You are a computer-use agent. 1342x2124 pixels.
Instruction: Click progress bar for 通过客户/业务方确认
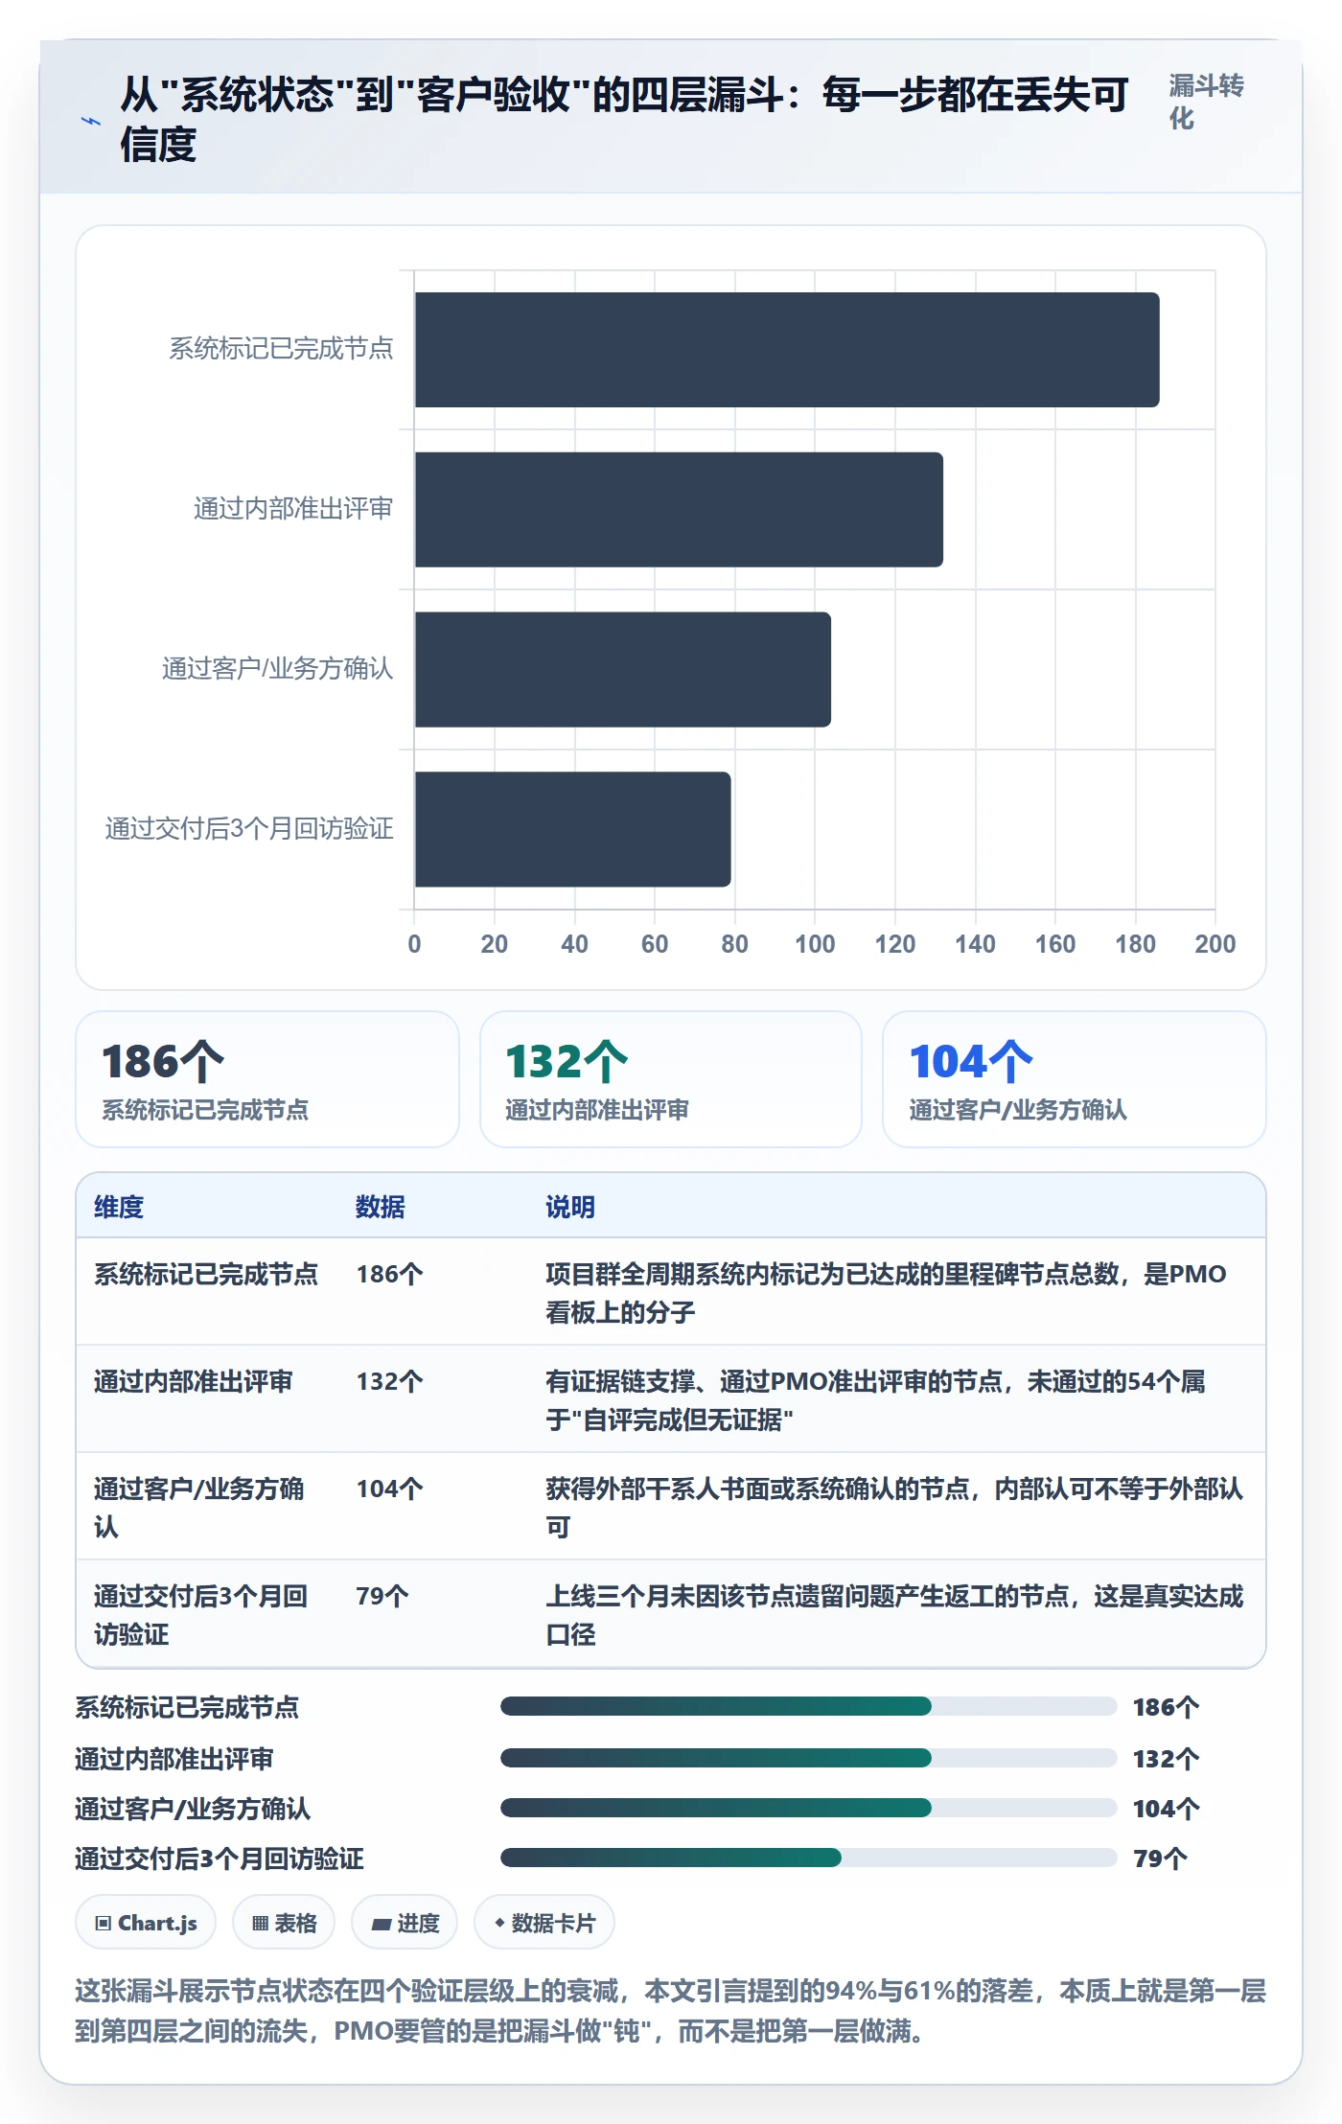tap(809, 1808)
